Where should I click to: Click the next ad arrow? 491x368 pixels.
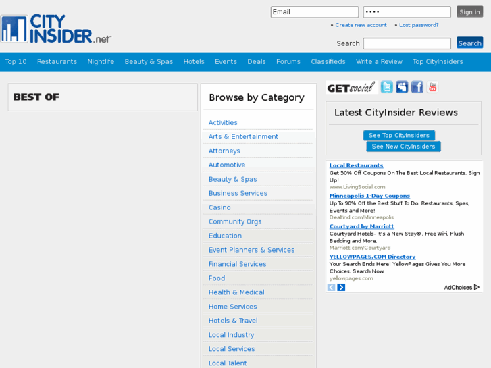click(341, 287)
